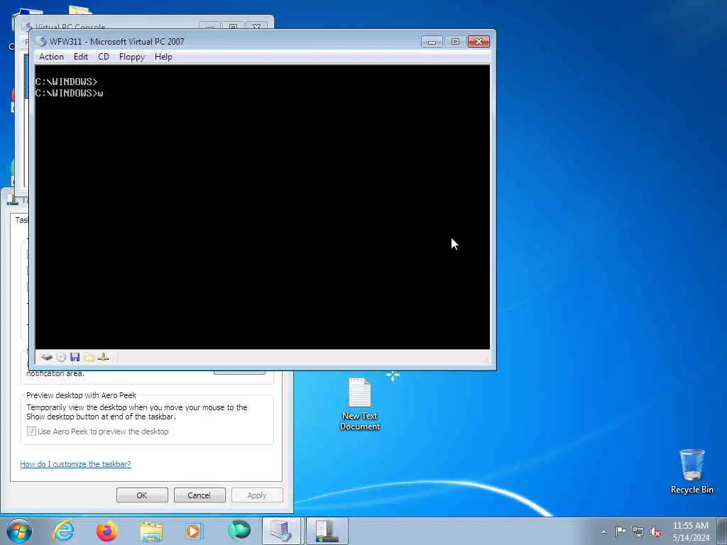The image size is (727, 545).
Task: Launch Internet Explorer from the taskbar
Action: pyautogui.click(x=63, y=531)
